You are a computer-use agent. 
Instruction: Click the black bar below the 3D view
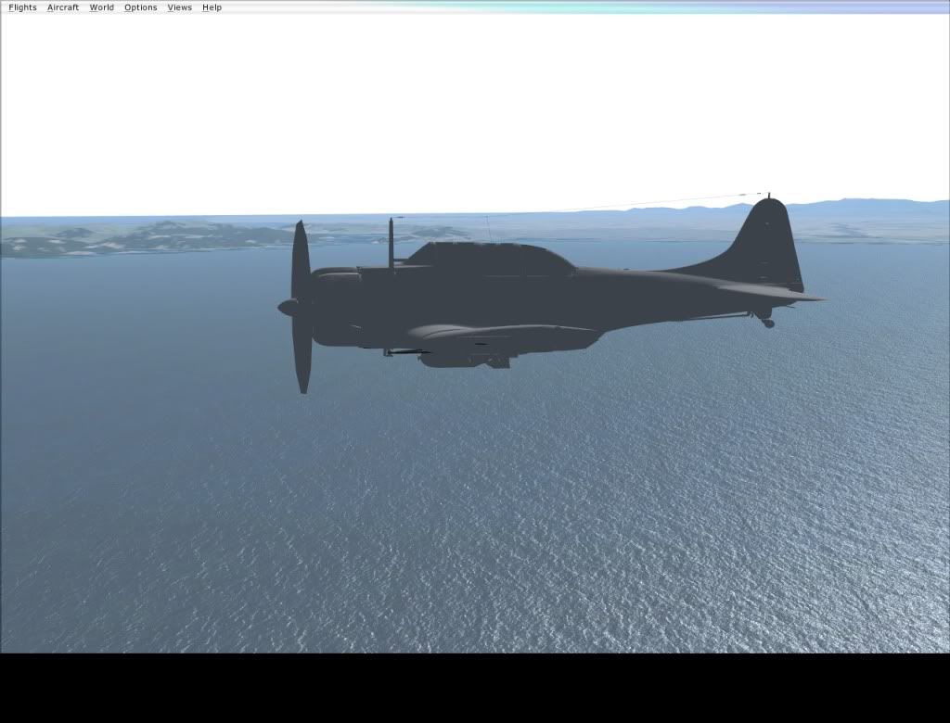coord(475,688)
